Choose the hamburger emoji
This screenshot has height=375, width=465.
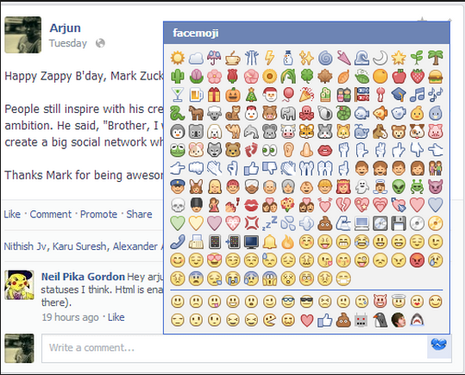pyautogui.click(x=436, y=76)
